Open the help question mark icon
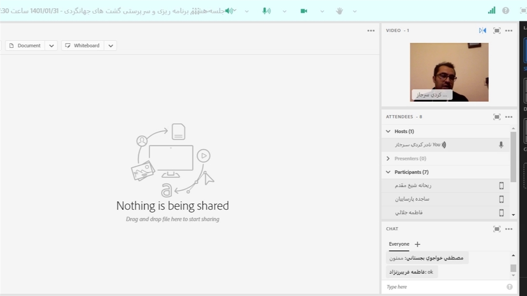Image resolution: width=527 pixels, height=296 pixels. 506,11
